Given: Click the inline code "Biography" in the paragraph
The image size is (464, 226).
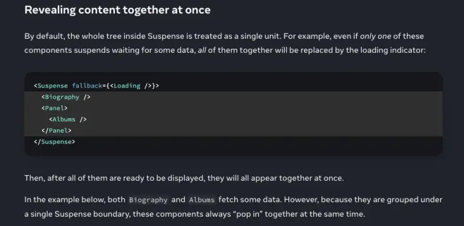Looking at the screenshot, I should click(148, 200).
